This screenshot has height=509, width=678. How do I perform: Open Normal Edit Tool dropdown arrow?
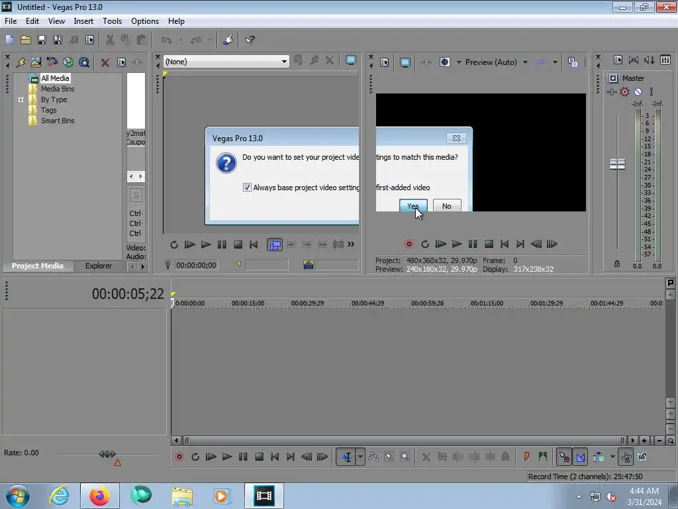360,457
